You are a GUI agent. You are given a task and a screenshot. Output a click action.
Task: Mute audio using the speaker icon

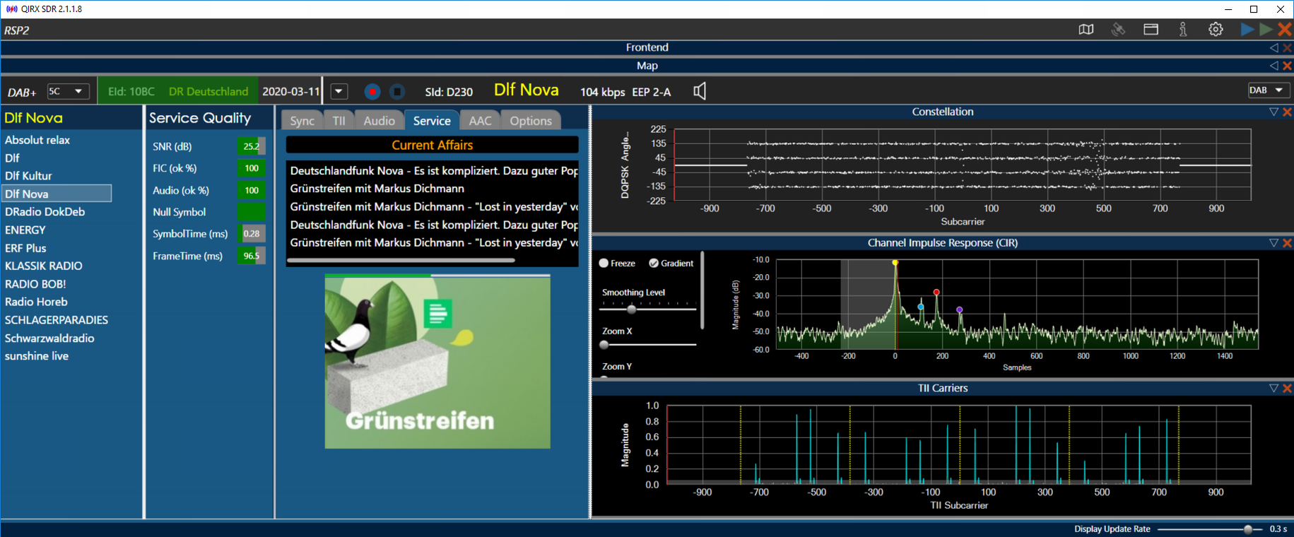click(699, 91)
